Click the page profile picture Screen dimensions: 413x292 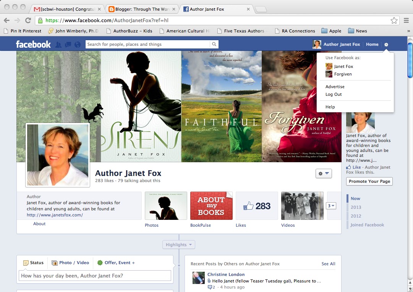[x=58, y=155]
